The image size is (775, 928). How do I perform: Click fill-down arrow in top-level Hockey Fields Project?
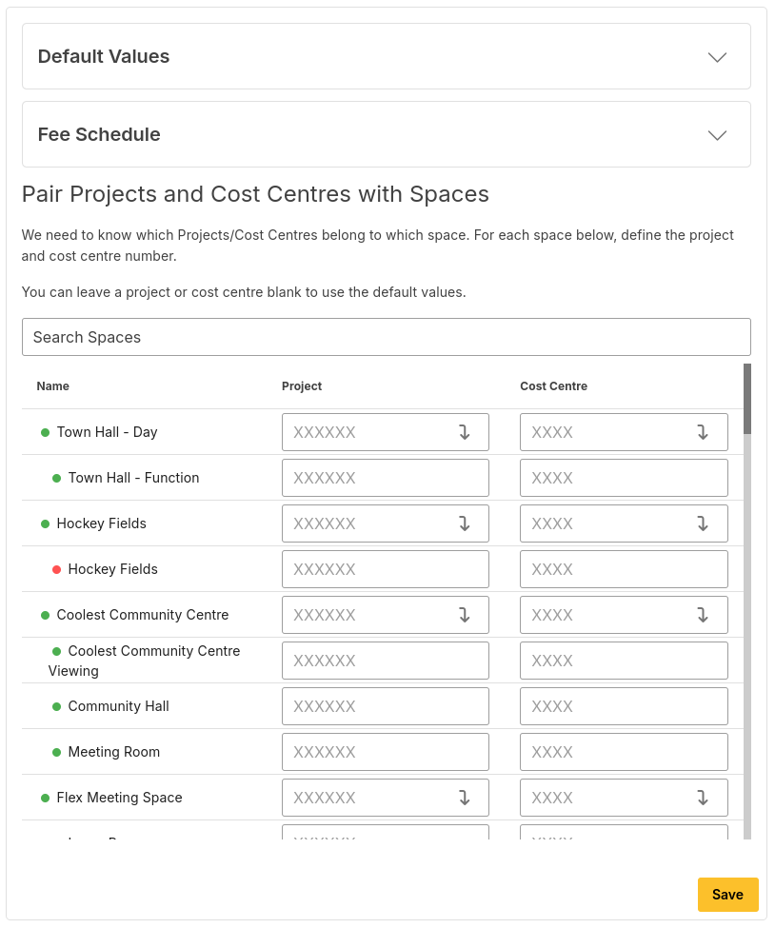465,523
